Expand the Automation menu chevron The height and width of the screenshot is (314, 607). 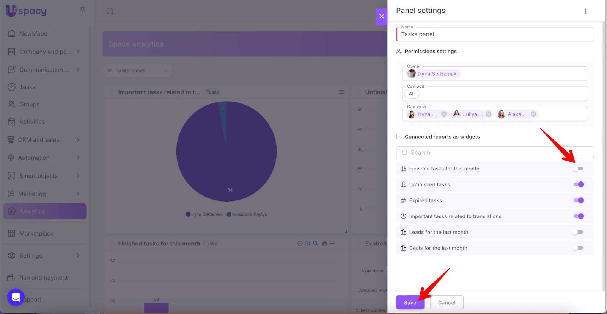tap(78, 158)
